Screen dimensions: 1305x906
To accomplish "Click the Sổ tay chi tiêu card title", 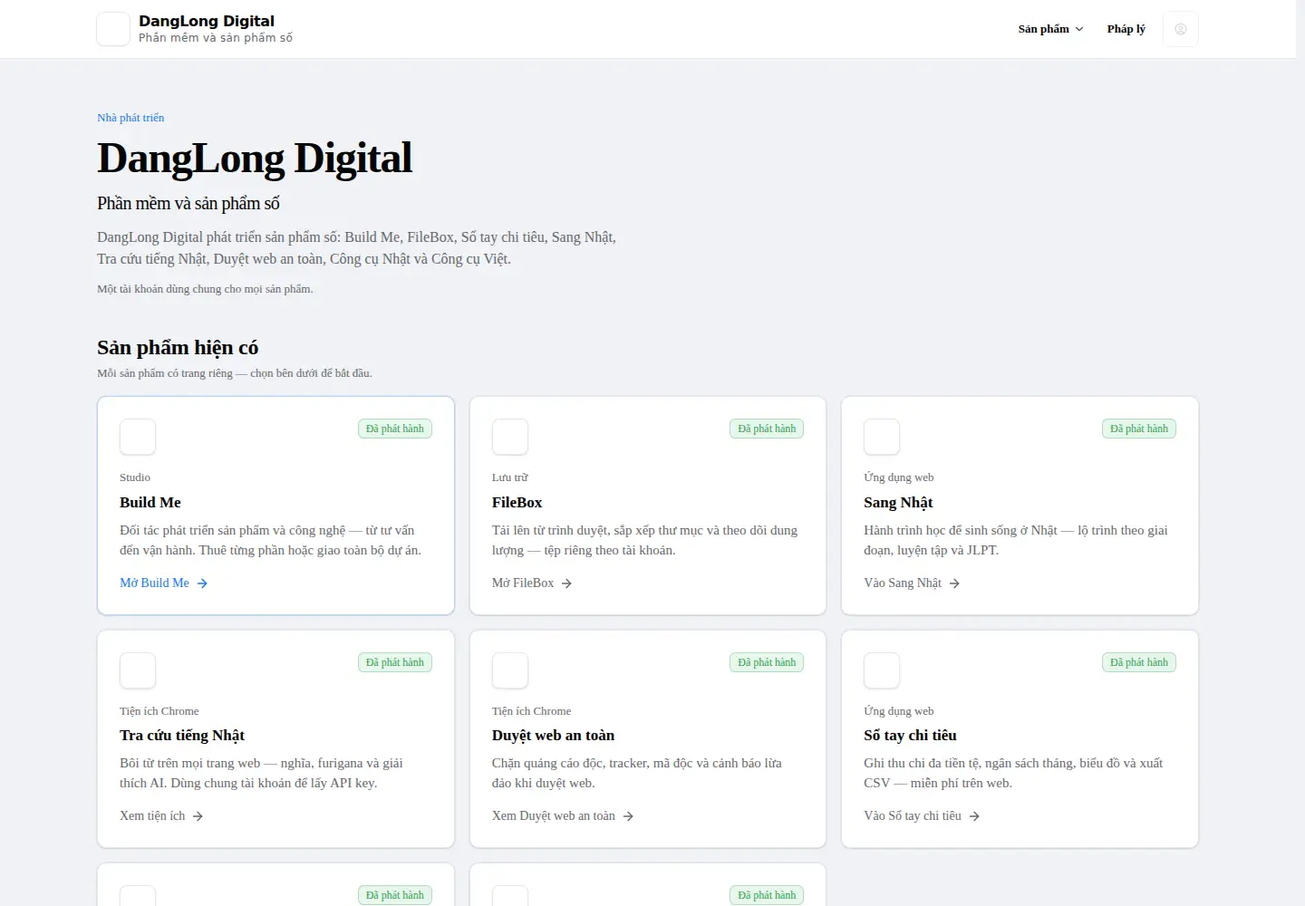I will tap(910, 736).
